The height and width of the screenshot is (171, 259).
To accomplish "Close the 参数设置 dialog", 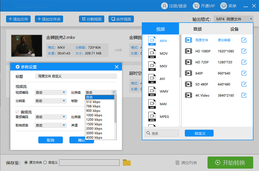I will 117,67.
